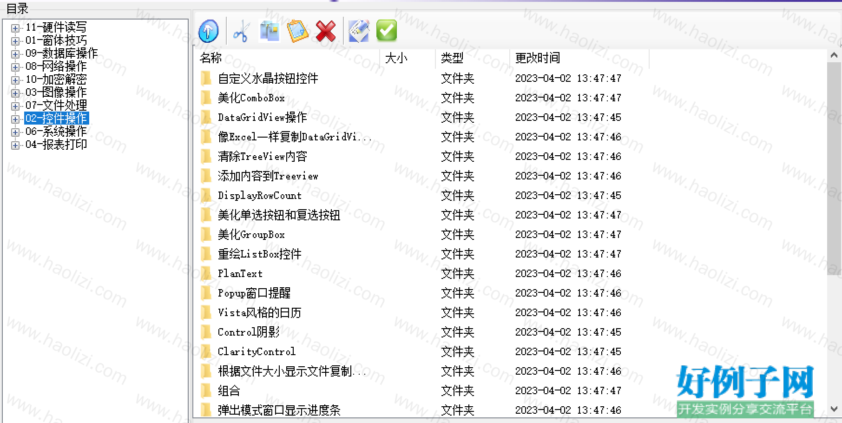Click folder icon beside 自定义水晶按钮控件
Image resolution: width=842 pixels, height=423 pixels.
point(206,78)
